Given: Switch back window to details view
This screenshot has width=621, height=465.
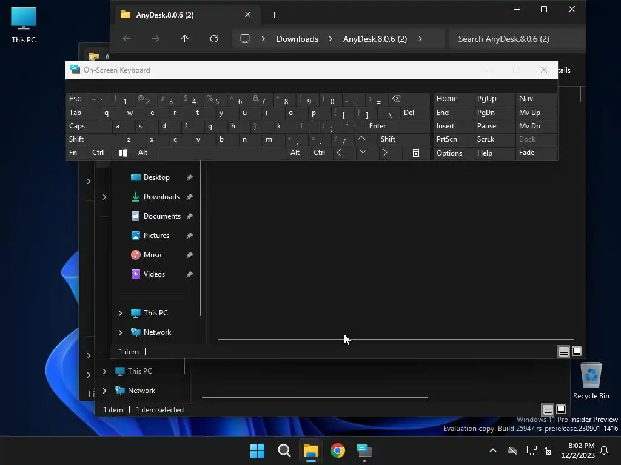Looking at the screenshot, I should click(548, 409).
